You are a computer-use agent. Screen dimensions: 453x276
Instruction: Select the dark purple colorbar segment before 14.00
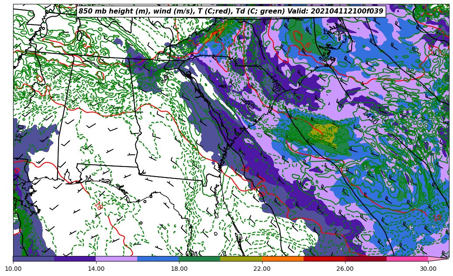click(75, 259)
